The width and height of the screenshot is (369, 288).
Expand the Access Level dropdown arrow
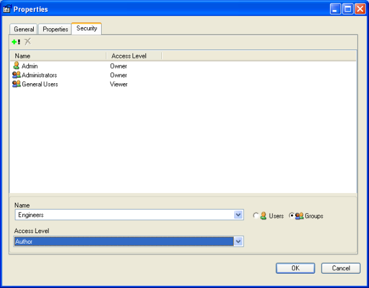pyautogui.click(x=238, y=241)
